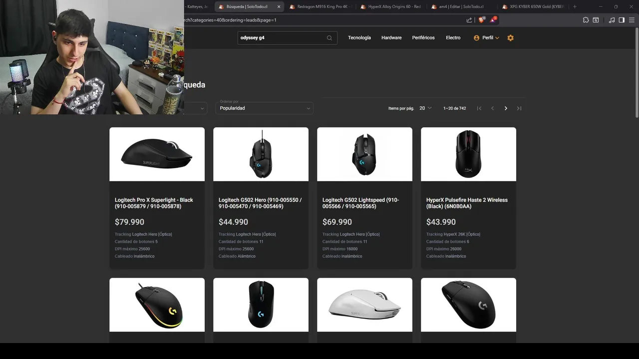639x359 pixels.
Task: Expand the Items por pág. 20 dropdown
Action: (425, 108)
